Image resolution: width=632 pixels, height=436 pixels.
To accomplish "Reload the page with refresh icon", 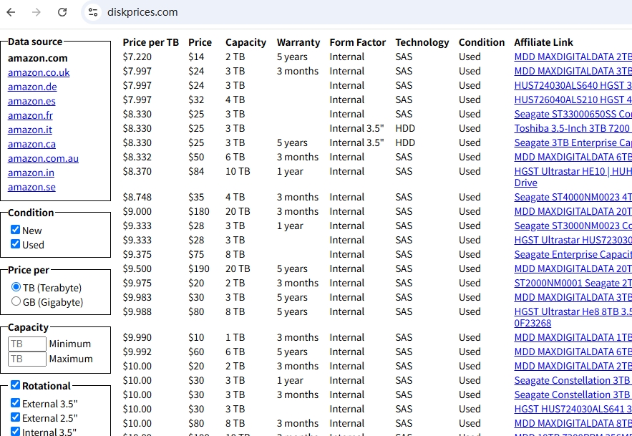I will (x=62, y=12).
